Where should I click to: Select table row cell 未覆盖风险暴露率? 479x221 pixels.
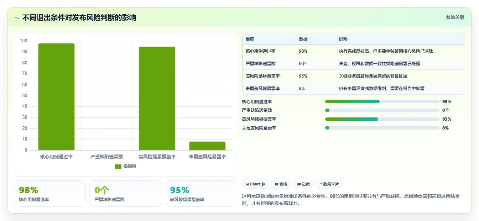click(x=262, y=89)
